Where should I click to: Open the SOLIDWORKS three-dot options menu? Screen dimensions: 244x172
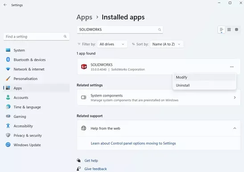point(232,67)
